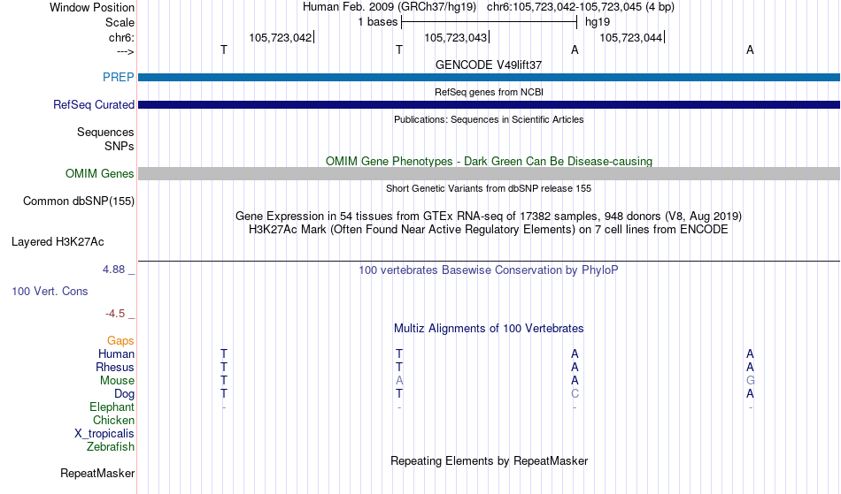Click the OMIM Gene Phenotypes title
Screen dimensions: 841x494
(489, 161)
